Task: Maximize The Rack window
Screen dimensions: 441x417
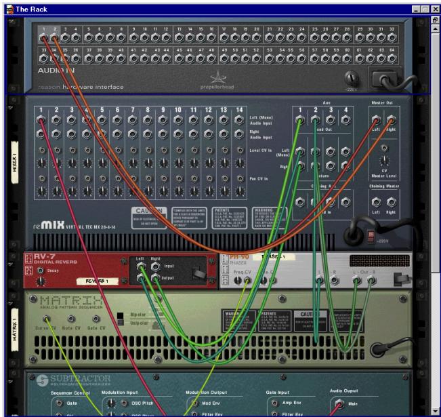Action: (426, 9)
